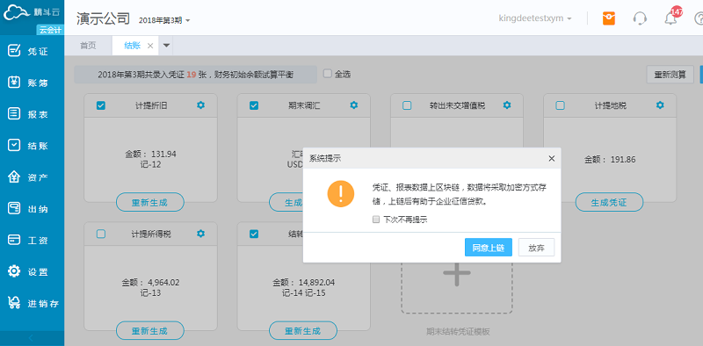Open the orange red-envelope icon
Viewport: 703px width, 346px height.
(x=609, y=18)
